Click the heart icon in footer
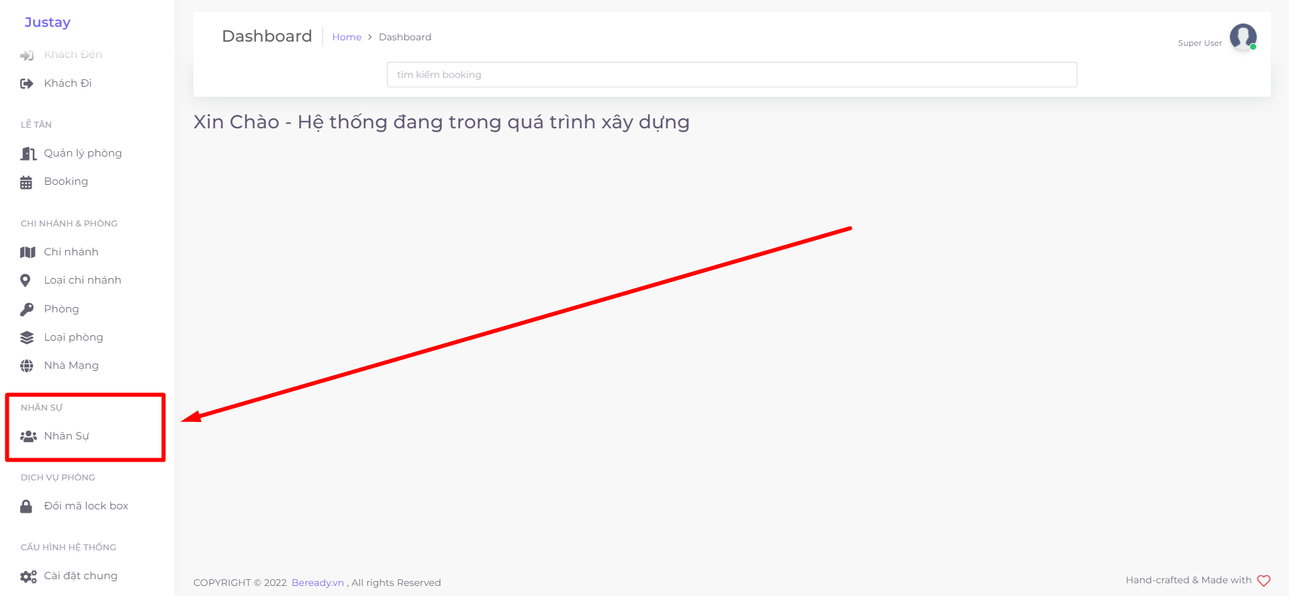 [1263, 581]
